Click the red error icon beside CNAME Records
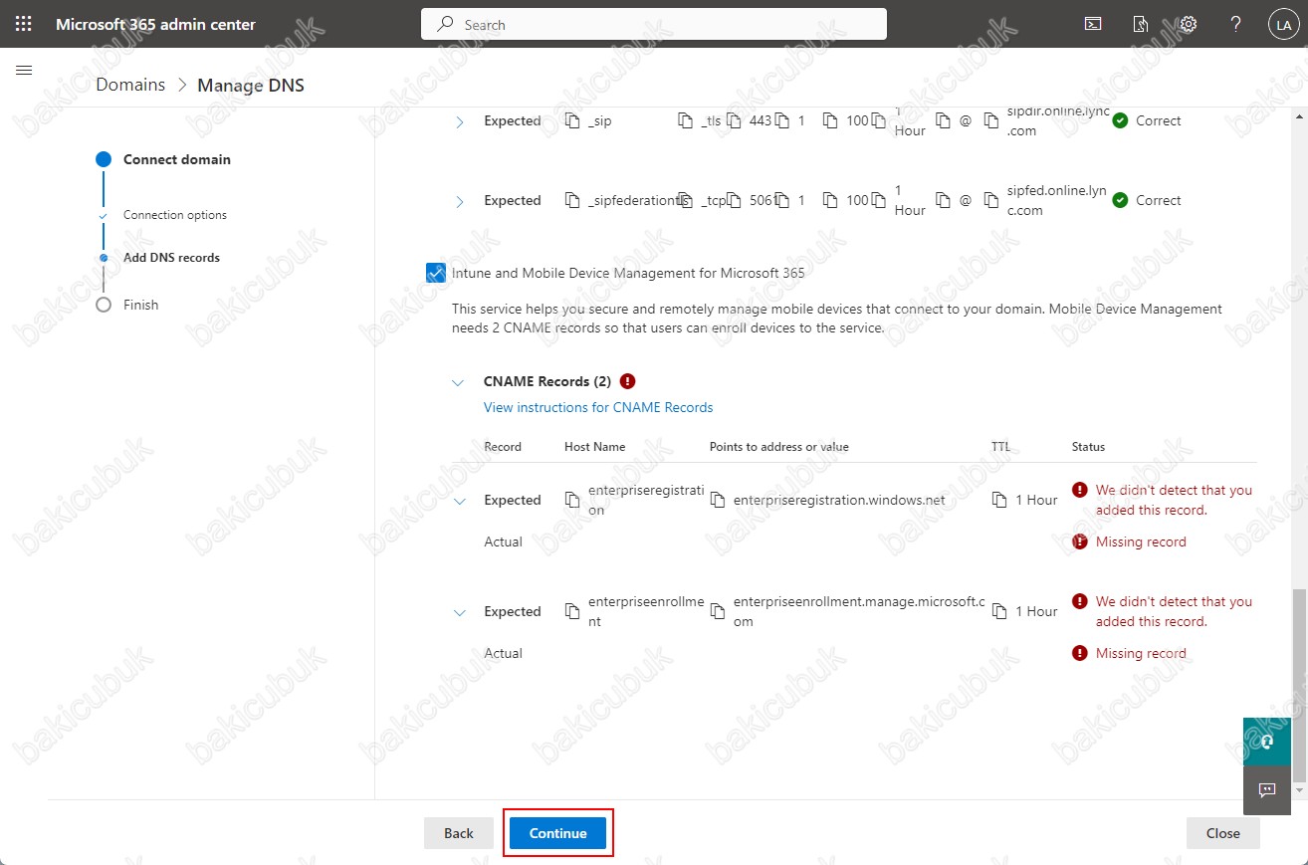The width and height of the screenshot is (1308, 865). point(627,381)
